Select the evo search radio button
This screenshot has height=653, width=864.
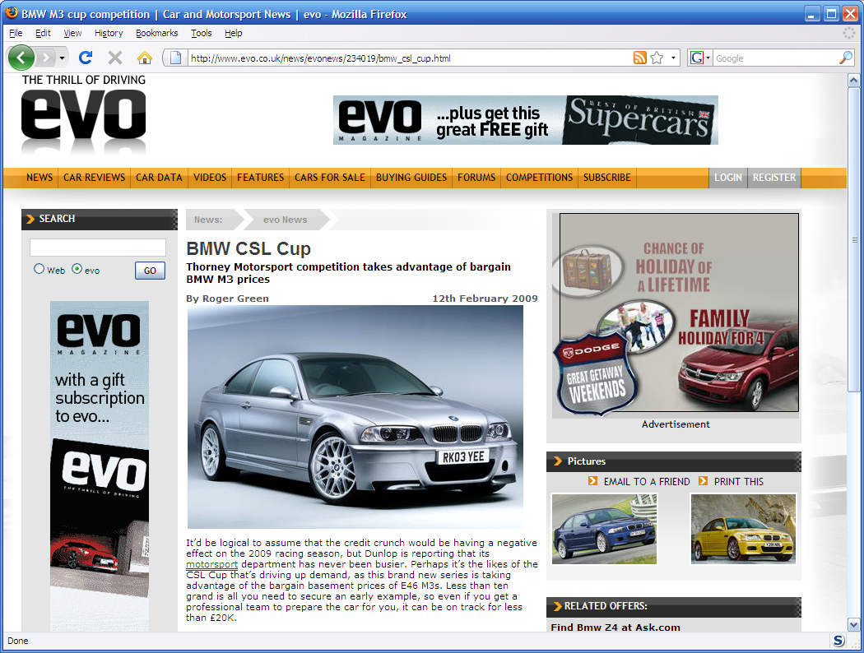tap(77, 269)
